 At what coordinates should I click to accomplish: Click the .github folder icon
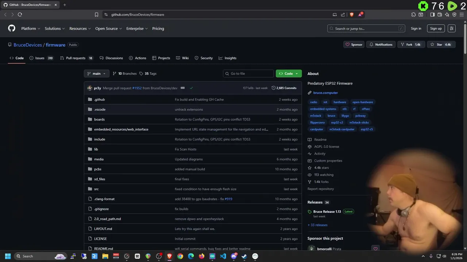90,99
